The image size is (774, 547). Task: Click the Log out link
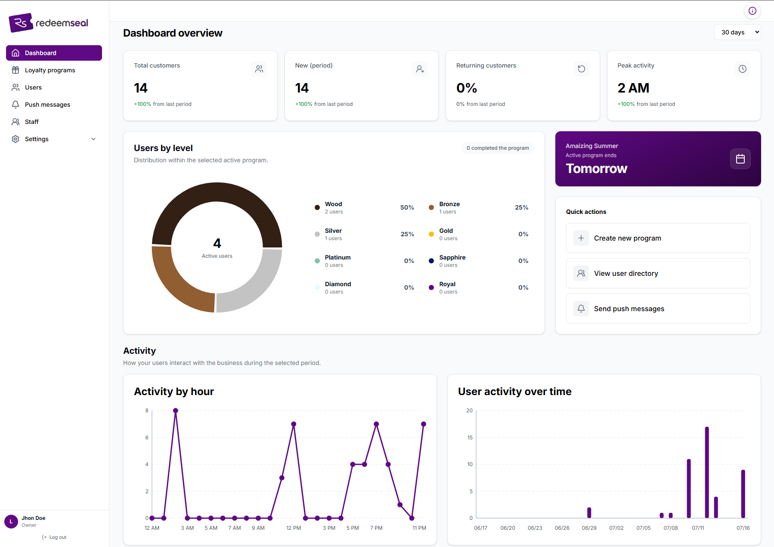click(54, 537)
